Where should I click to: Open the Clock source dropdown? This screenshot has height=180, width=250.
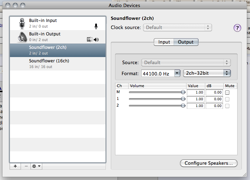pos(178,28)
